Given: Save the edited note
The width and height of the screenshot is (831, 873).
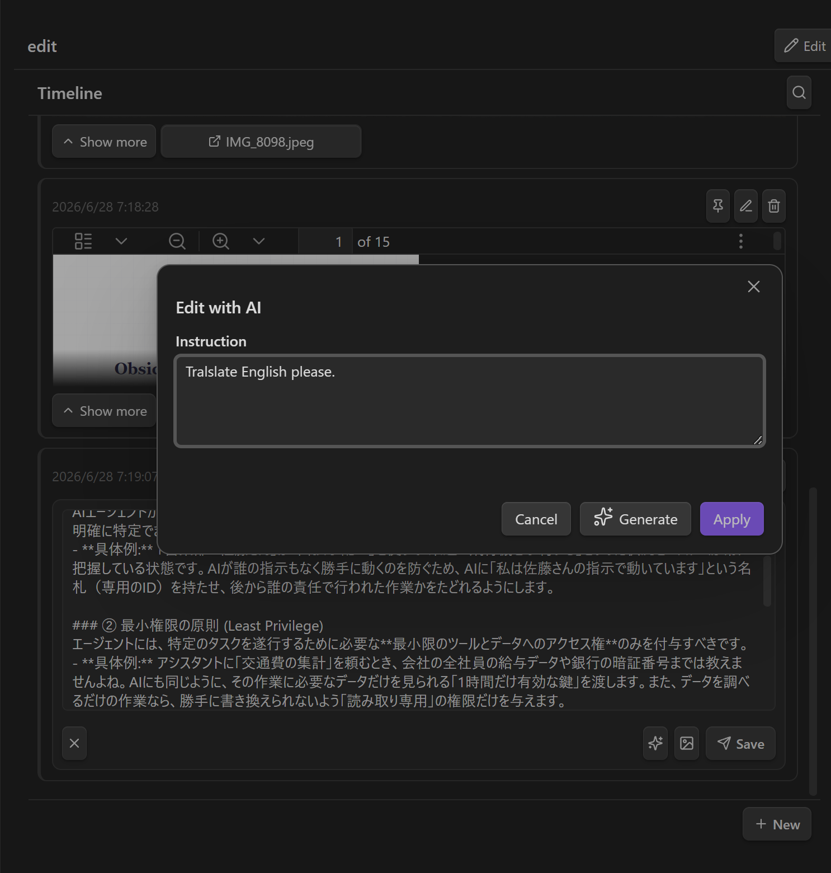Looking at the screenshot, I should (x=740, y=743).
